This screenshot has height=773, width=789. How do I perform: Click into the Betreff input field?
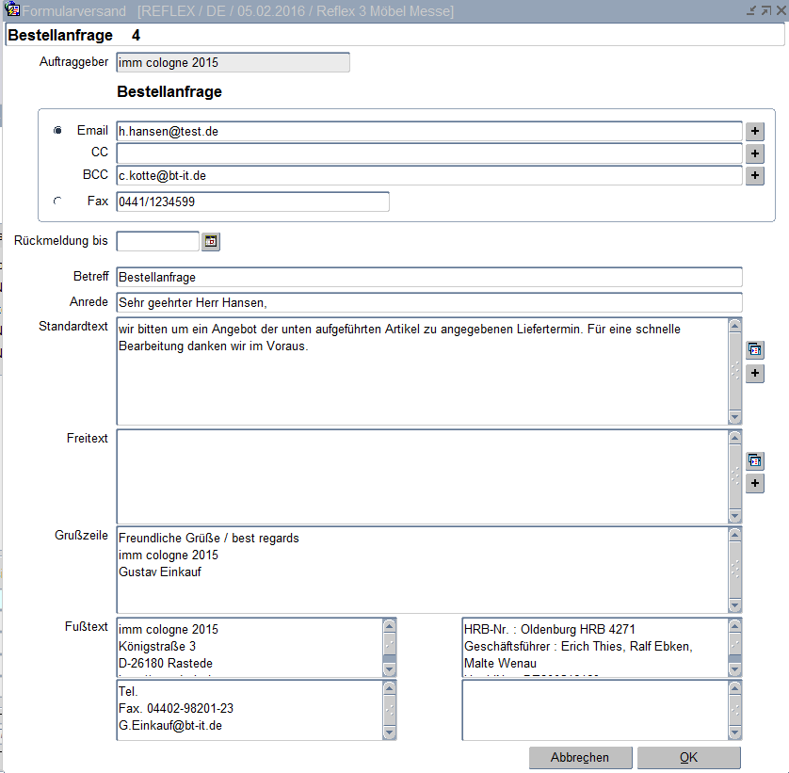point(428,278)
